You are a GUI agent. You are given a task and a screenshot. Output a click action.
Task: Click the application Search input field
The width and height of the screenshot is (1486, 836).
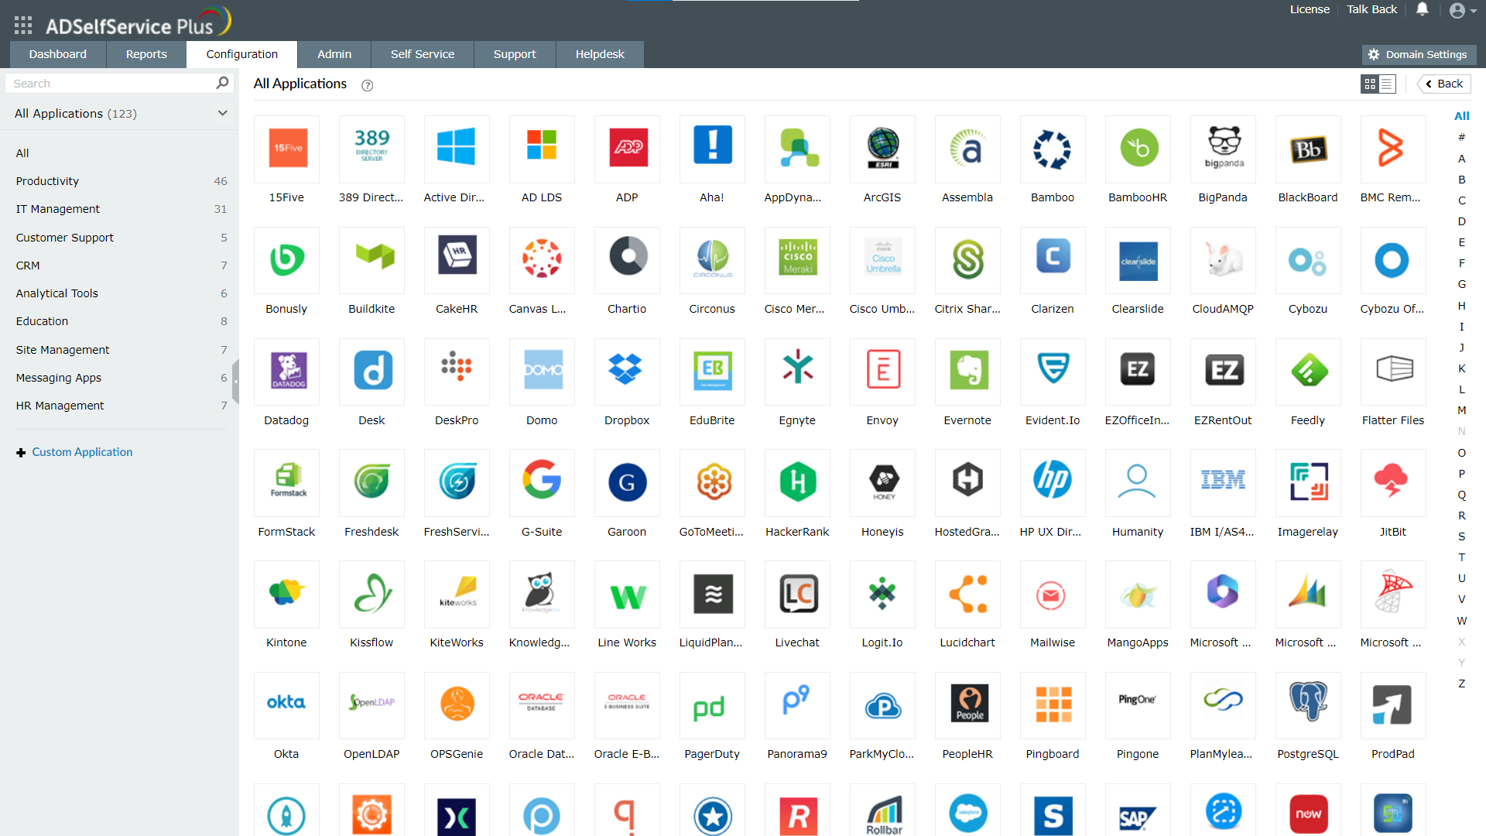click(112, 84)
